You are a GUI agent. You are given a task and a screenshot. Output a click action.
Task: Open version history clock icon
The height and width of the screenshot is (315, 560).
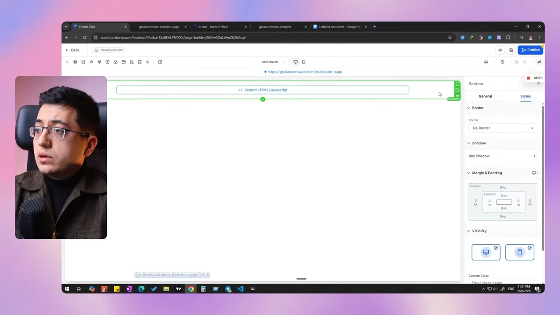tap(502, 62)
